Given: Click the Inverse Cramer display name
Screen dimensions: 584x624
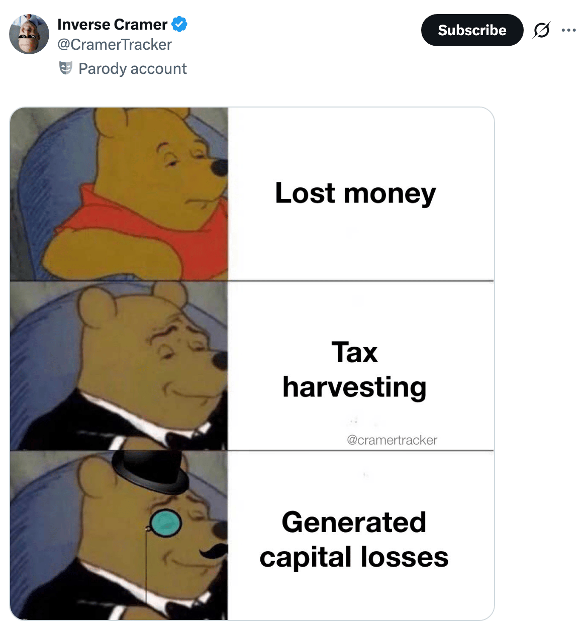Looking at the screenshot, I should pyautogui.click(x=112, y=24).
